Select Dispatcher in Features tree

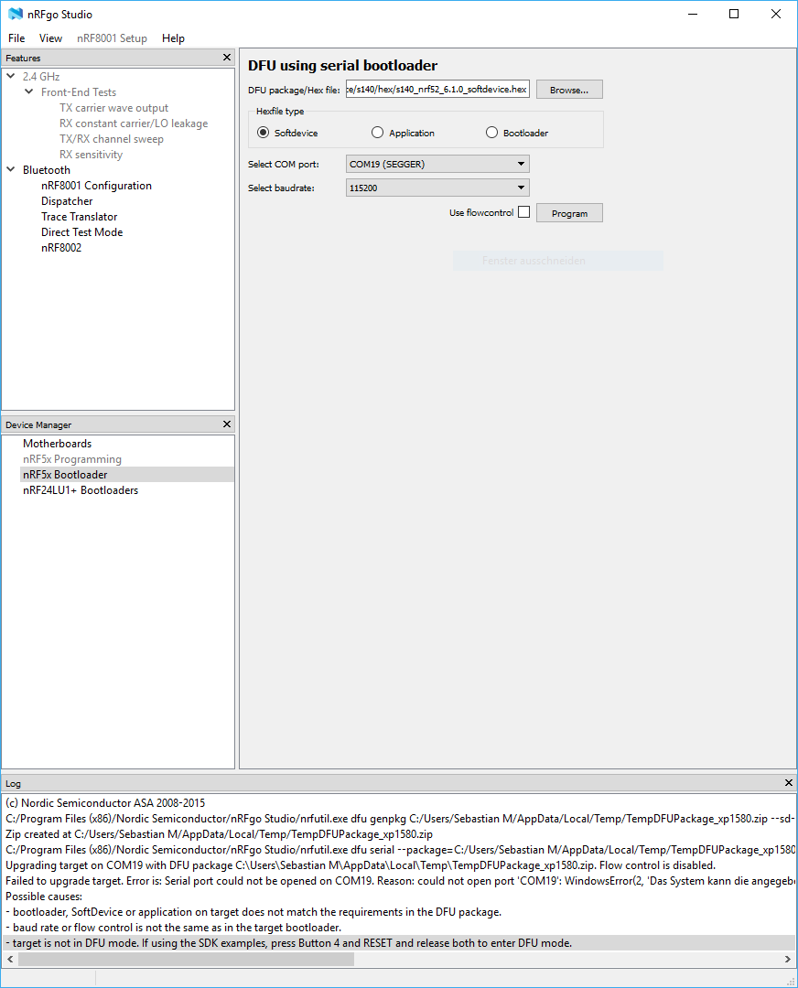click(67, 201)
